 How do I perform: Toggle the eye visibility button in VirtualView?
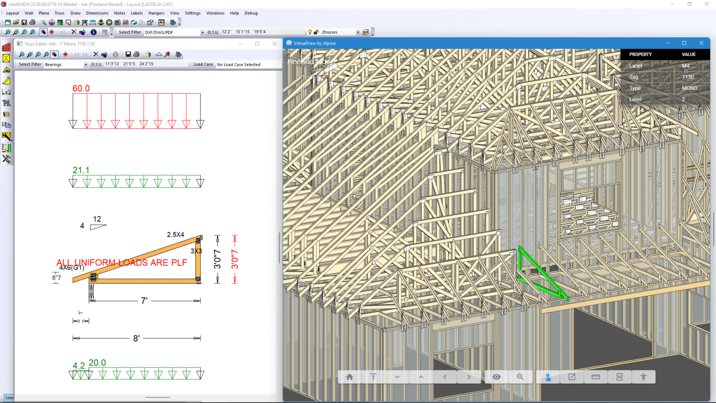coord(496,377)
